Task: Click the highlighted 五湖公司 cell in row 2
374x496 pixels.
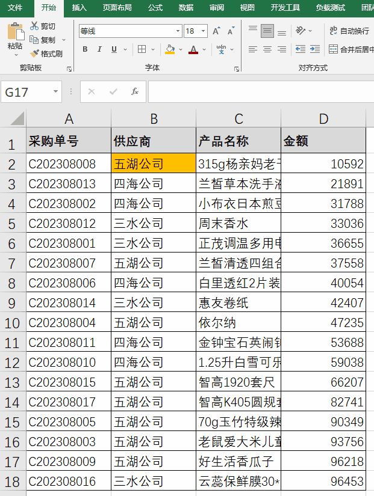Action: pyautogui.click(x=154, y=163)
